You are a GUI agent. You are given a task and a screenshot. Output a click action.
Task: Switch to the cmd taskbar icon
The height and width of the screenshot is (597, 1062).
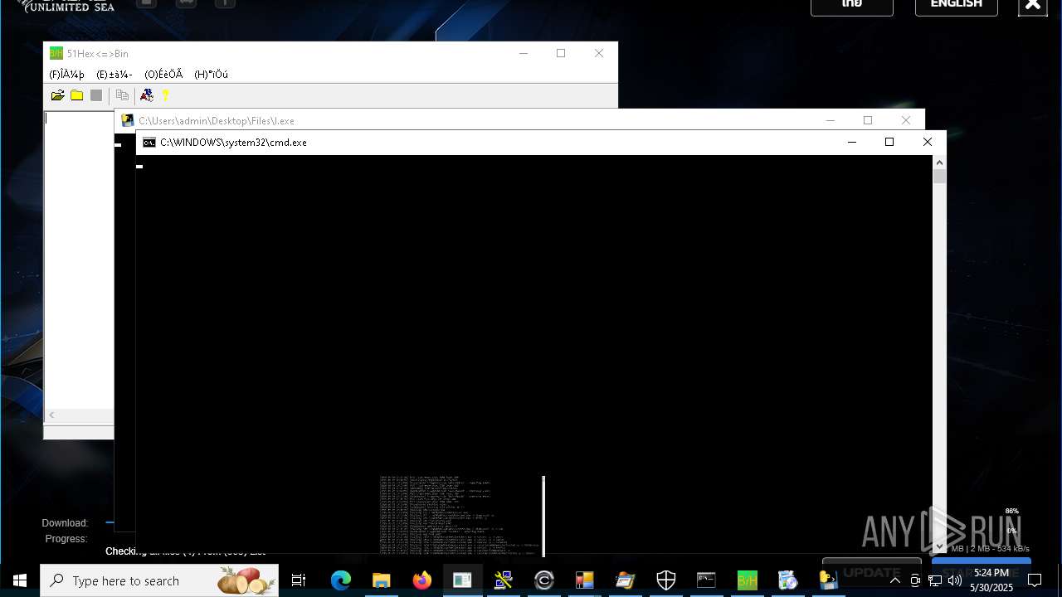[x=707, y=580]
